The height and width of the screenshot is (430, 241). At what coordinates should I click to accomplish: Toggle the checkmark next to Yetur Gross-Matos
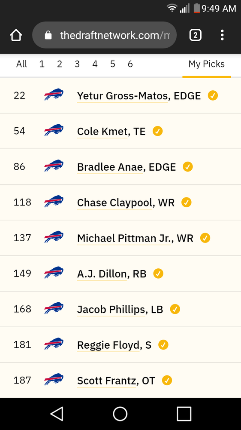(213, 95)
